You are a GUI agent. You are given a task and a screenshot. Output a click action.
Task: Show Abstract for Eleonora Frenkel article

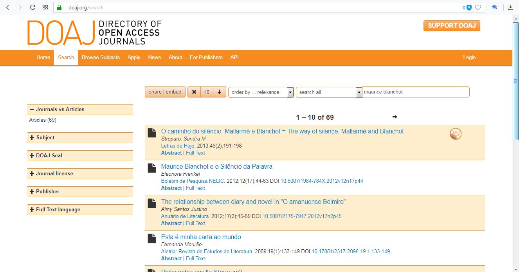[x=171, y=188]
